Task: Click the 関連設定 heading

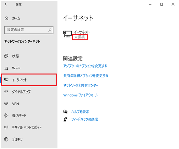Action: click(x=73, y=59)
